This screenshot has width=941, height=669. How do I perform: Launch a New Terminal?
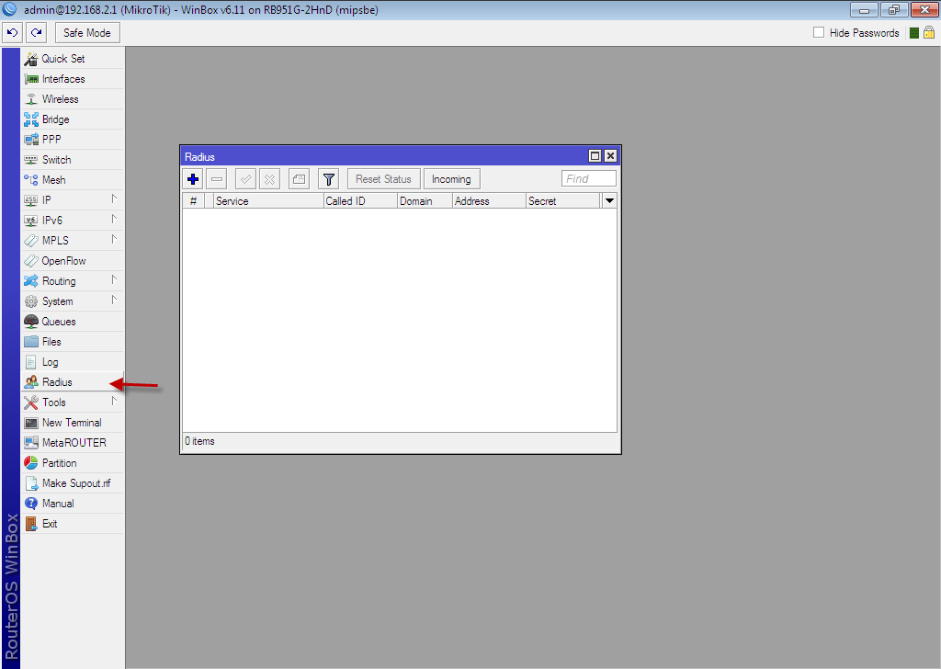[73, 423]
